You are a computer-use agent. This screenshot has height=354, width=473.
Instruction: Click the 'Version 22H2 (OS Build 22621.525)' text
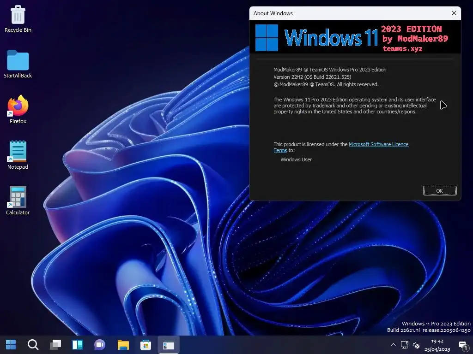point(312,77)
